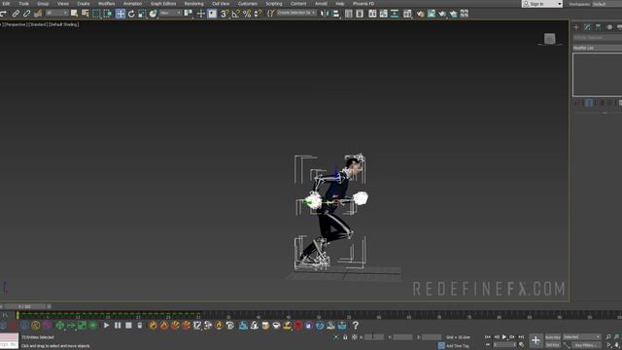
Task: Choose the Select Object tool
Action: click(x=74, y=14)
